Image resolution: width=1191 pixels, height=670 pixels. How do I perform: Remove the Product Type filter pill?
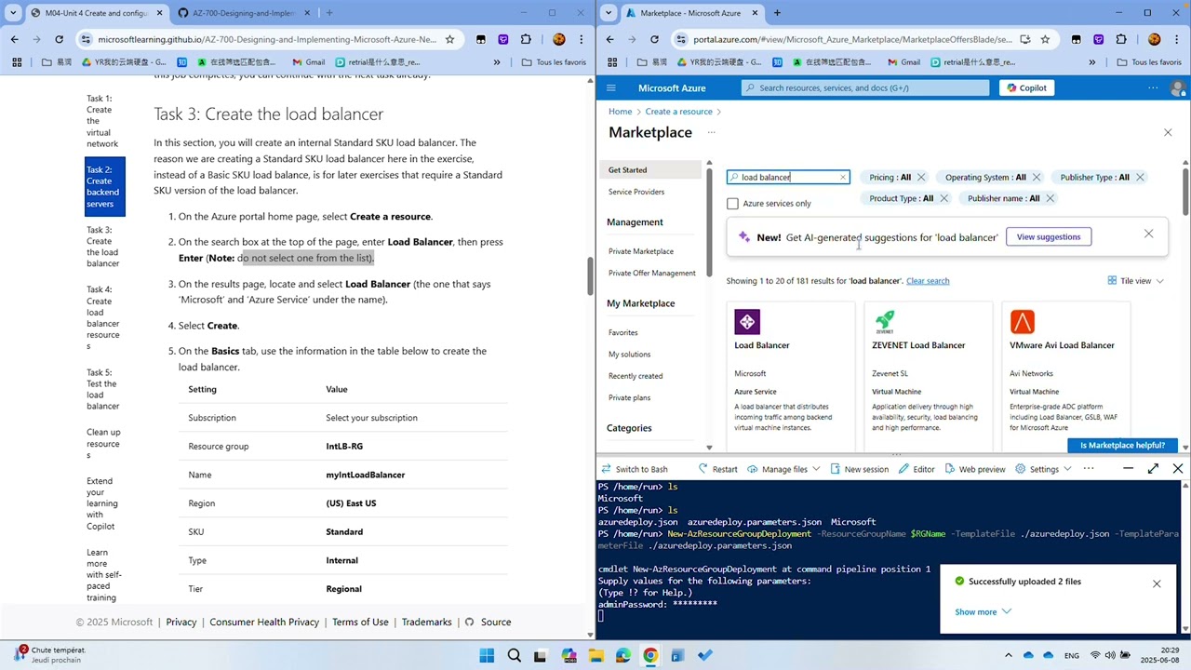pyautogui.click(x=943, y=198)
